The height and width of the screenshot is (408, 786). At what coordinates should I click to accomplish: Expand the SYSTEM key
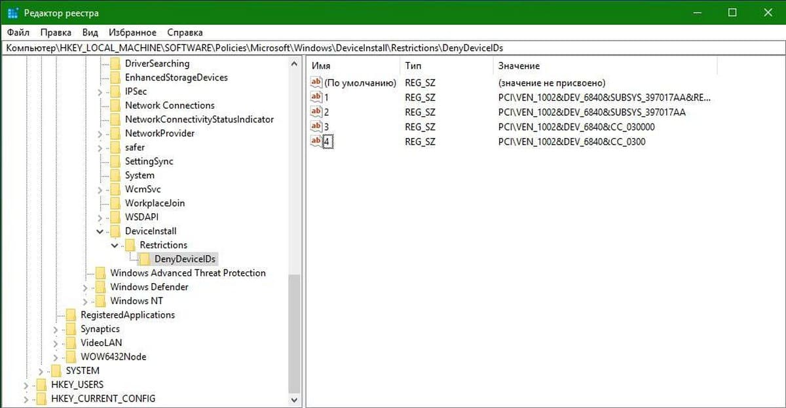41,371
